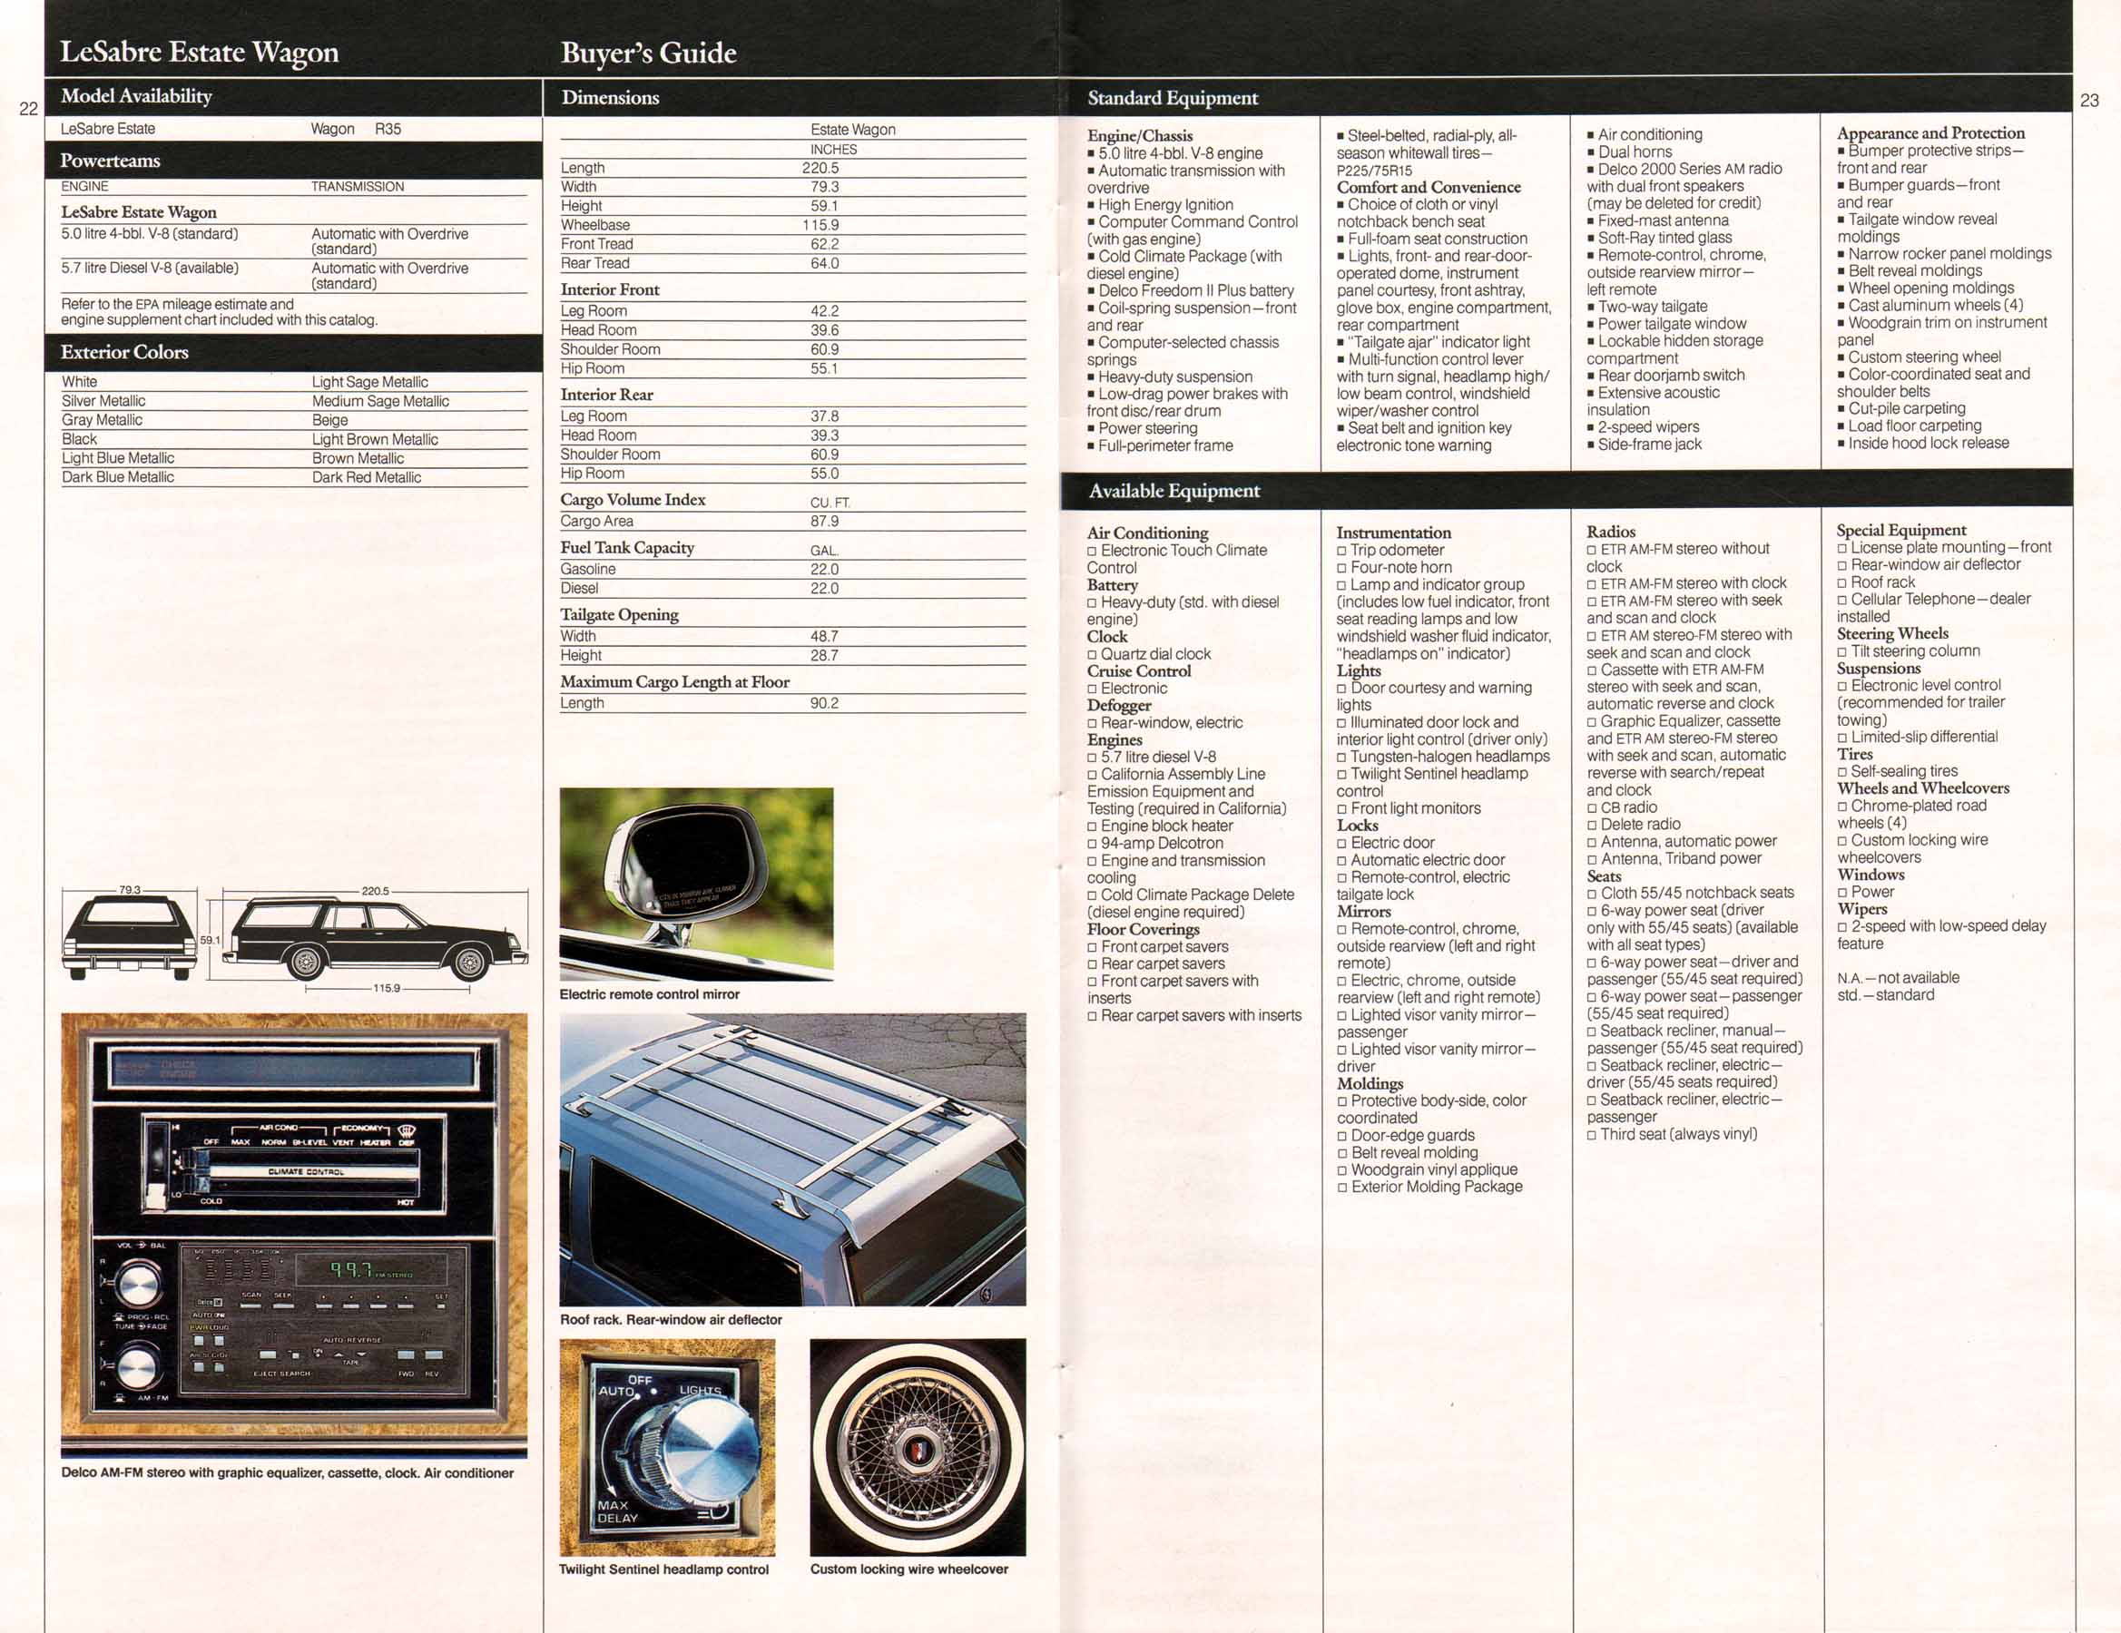Click the 'Electronic Touch Climate Control' option
This screenshot has width=2121, height=1633.
pos(1177,559)
